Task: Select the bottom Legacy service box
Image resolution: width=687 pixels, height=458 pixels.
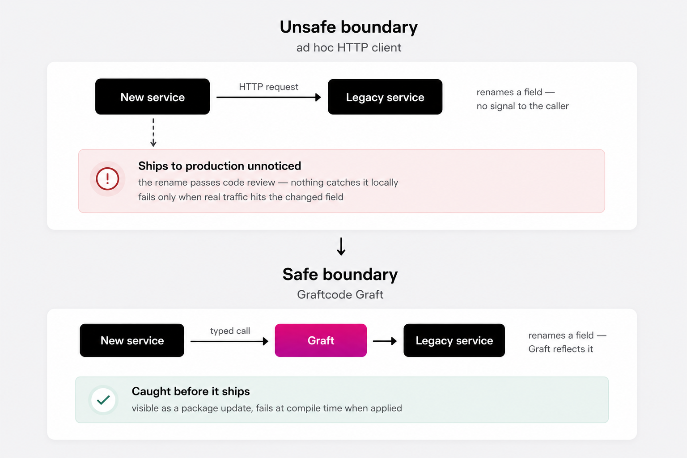Action: click(x=454, y=340)
